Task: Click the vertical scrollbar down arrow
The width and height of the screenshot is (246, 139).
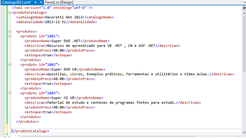Action: pyautogui.click(x=244, y=132)
